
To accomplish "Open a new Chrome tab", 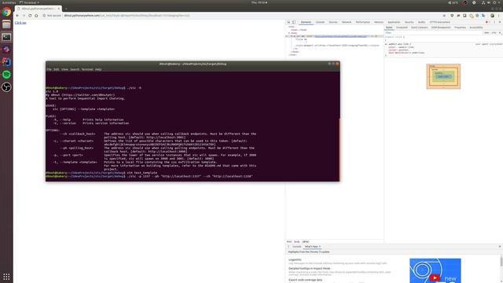I will [x=66, y=9].
